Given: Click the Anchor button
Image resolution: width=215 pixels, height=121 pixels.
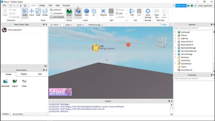Looking at the screenshot, I should [x=120, y=17].
